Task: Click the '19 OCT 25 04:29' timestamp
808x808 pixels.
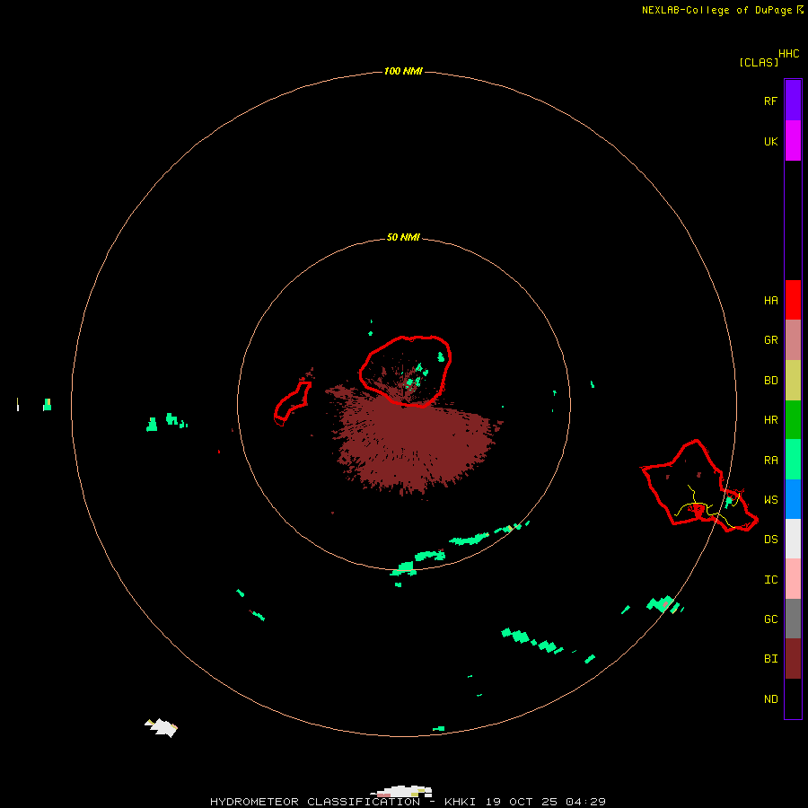Action: [545, 802]
